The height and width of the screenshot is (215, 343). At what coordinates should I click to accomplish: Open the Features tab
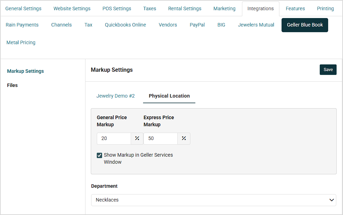click(295, 8)
